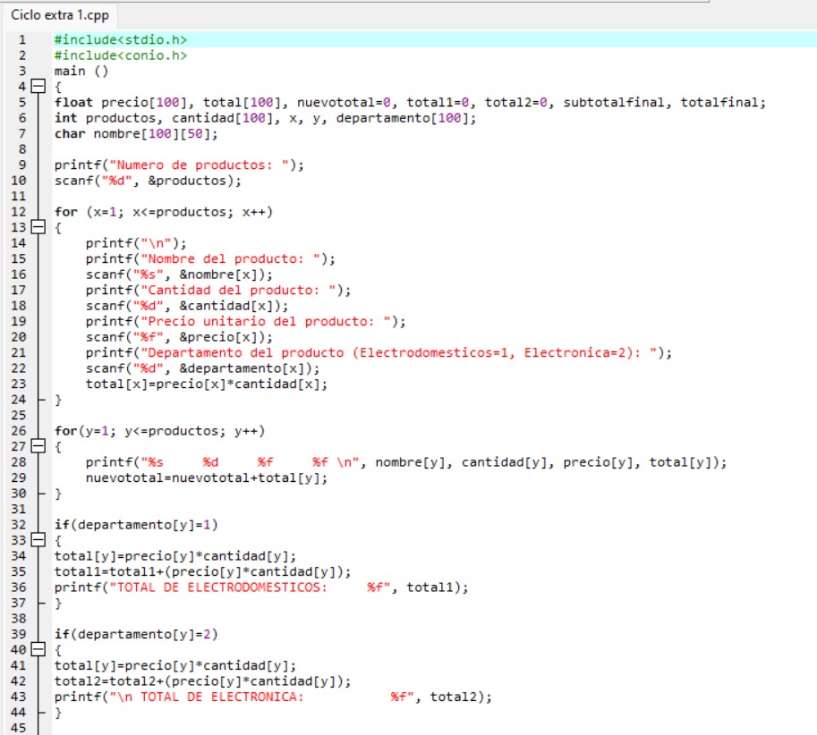Click the main () declaration on line 3
Viewport: 817px width, 735px height.
tap(81, 71)
